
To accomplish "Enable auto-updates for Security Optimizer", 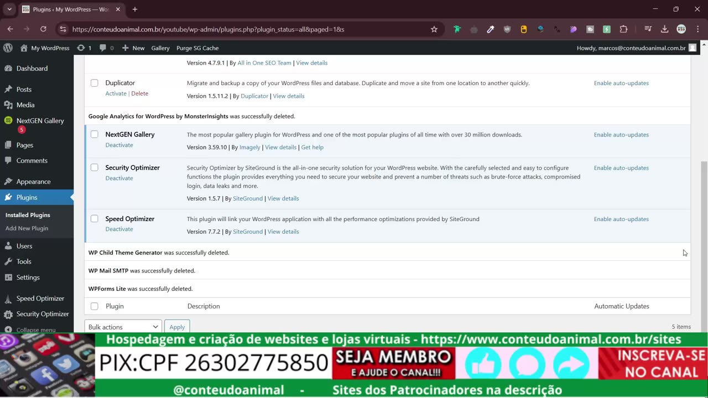I will click(x=621, y=167).
